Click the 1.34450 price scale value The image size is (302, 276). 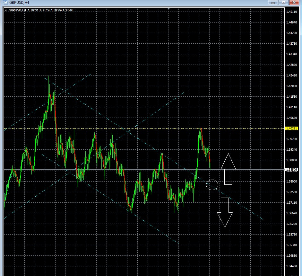coord(291,266)
